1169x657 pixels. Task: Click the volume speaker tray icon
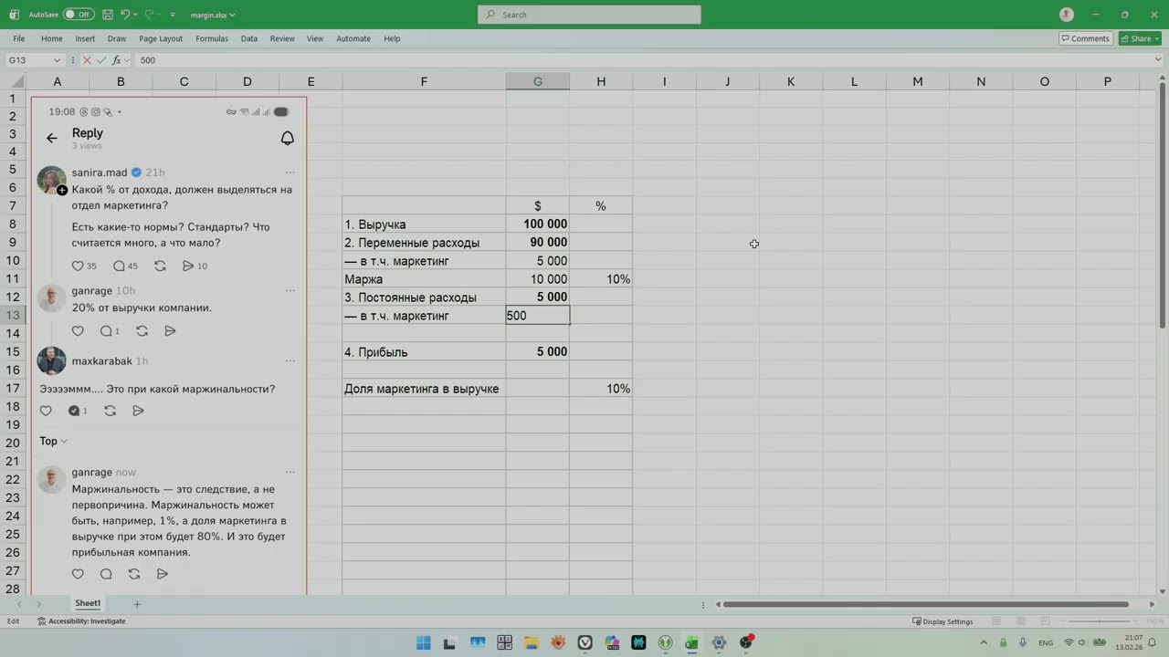tap(1084, 642)
